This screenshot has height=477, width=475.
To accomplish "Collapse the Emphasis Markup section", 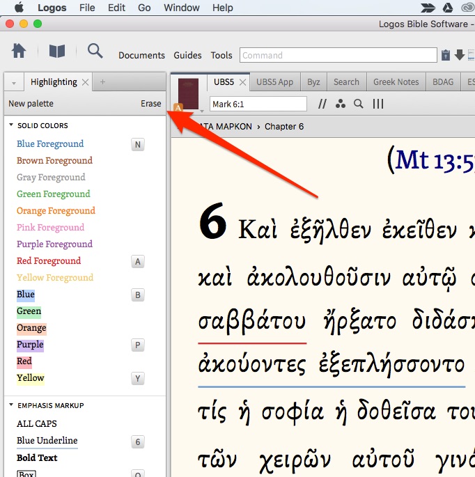I will click(11, 405).
